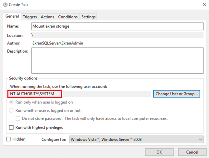Click the Location field showing backslash

(117, 35)
